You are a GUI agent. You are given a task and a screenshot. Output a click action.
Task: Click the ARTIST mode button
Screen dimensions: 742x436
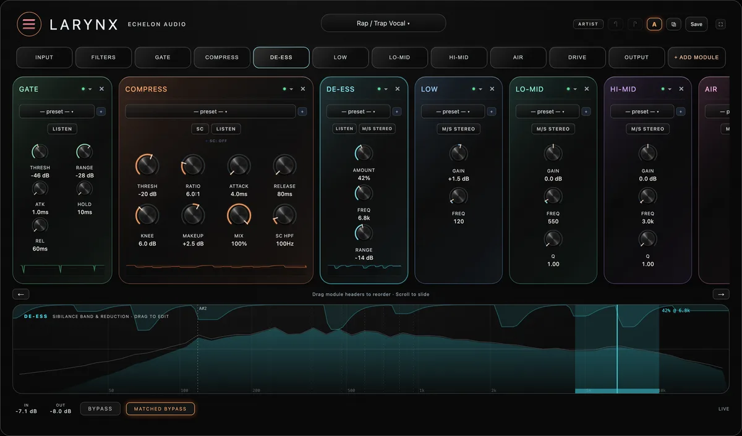click(x=588, y=24)
